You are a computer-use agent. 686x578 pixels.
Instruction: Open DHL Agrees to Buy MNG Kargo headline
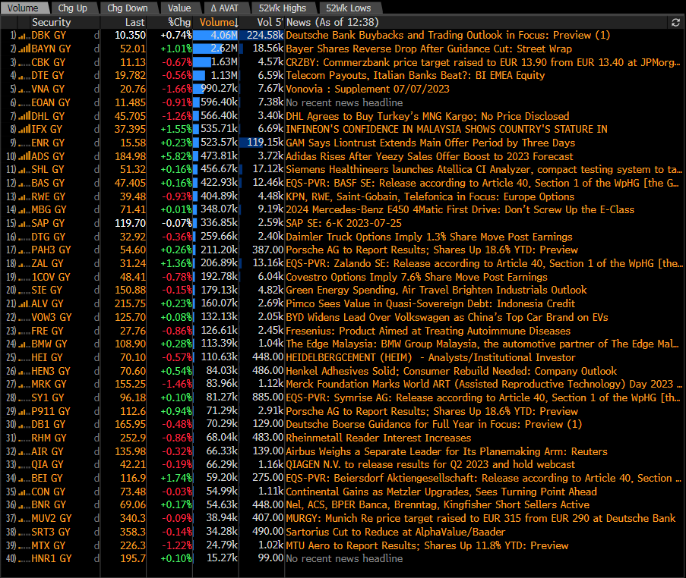[428, 116]
